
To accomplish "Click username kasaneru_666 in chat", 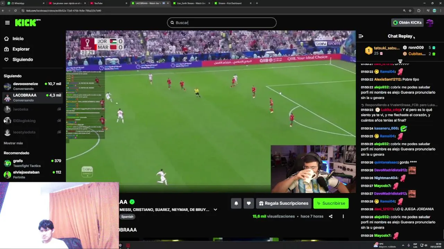I will (x=386, y=128).
